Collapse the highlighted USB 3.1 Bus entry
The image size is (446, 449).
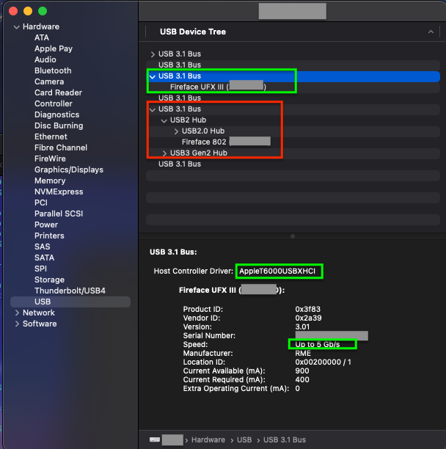(x=153, y=76)
